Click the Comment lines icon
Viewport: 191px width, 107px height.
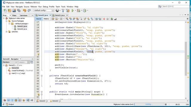coord(112,19)
